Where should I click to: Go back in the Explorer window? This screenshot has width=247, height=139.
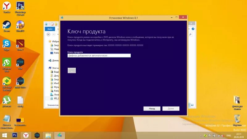48,34
